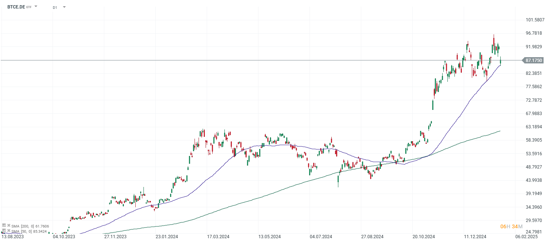Viewport: 548px width, 243px height.
Task: Click the 06.02.2025 date on time axis
Action: 526,237
